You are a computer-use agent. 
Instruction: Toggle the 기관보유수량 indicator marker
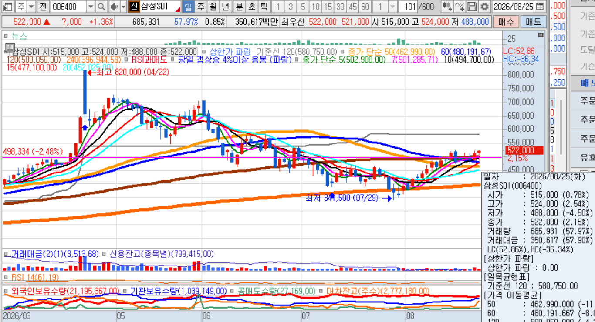125,291
